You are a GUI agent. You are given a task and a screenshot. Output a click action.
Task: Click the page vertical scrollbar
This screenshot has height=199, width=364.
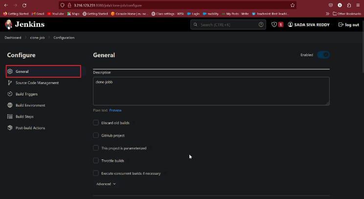(363, 46)
